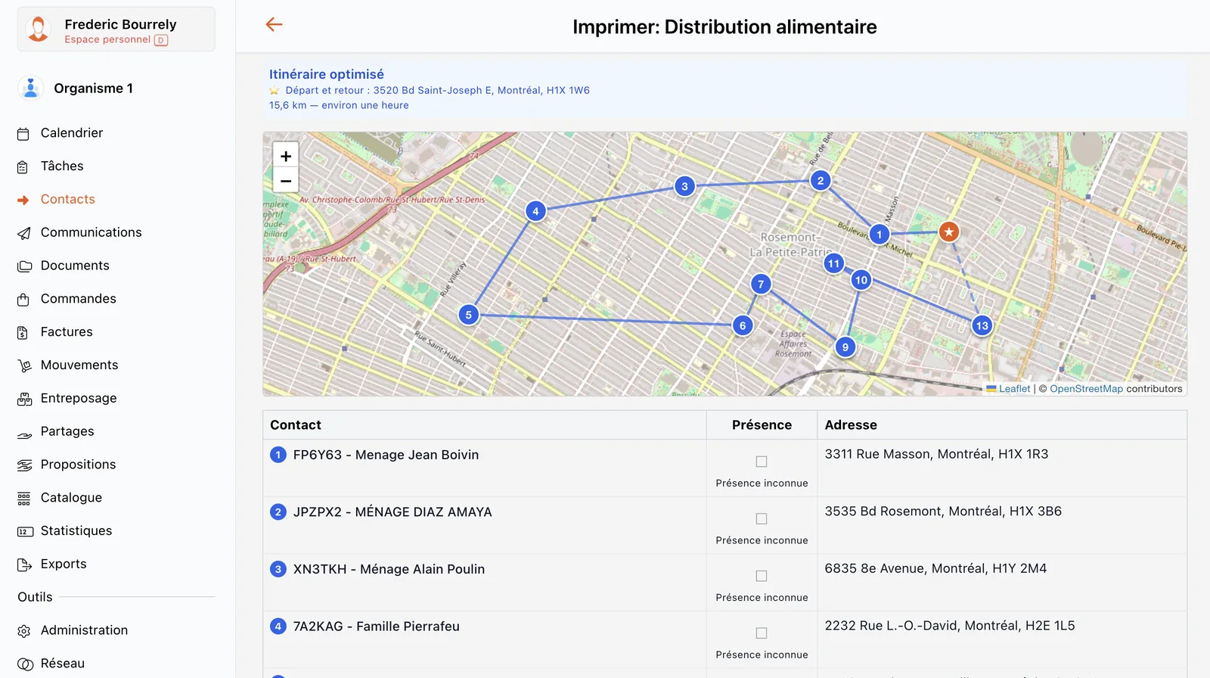
Task: Click the Factures invoice icon
Action: (x=23, y=333)
